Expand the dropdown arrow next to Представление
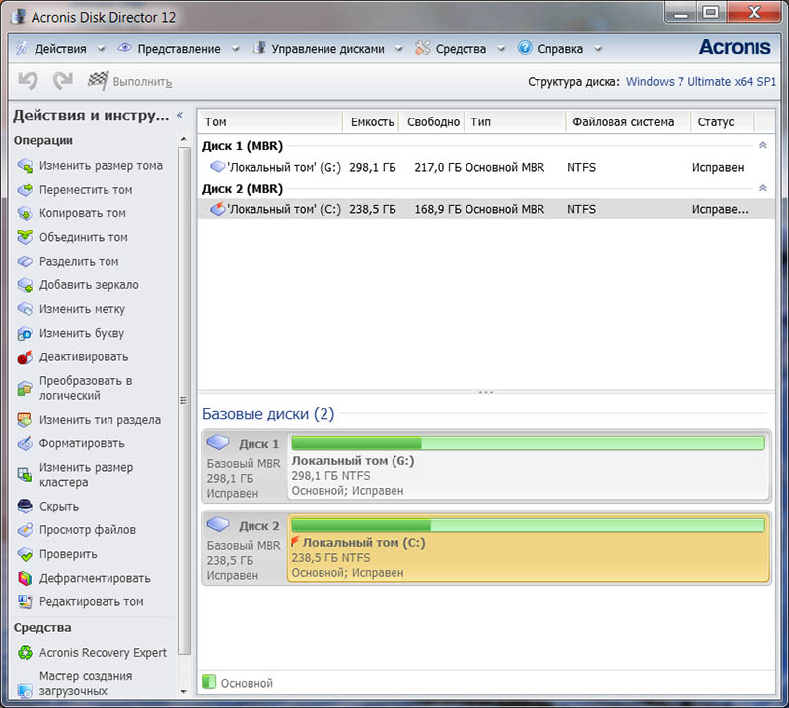Image resolution: width=789 pixels, height=708 pixels. click(x=235, y=49)
